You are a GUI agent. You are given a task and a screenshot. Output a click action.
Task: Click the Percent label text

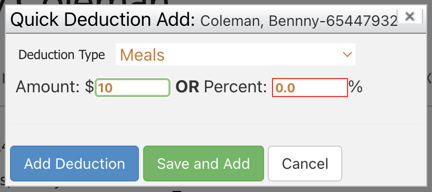click(236, 87)
